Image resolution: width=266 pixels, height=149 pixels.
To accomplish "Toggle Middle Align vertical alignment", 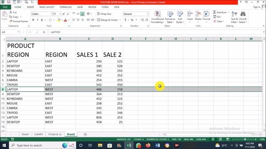I will 78,14.
